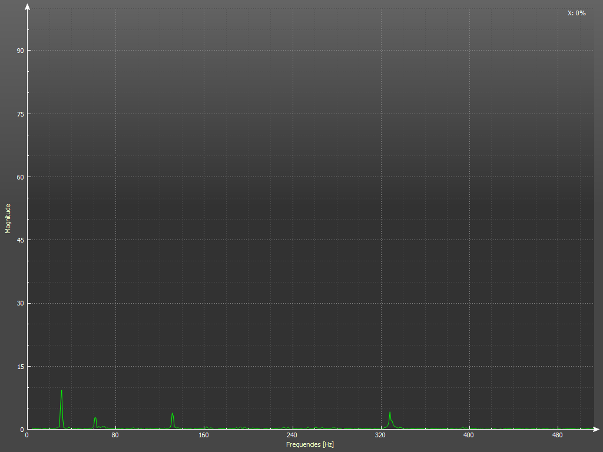Select the 480 frequency tick label
This screenshot has width=603, height=452.
[x=557, y=436]
